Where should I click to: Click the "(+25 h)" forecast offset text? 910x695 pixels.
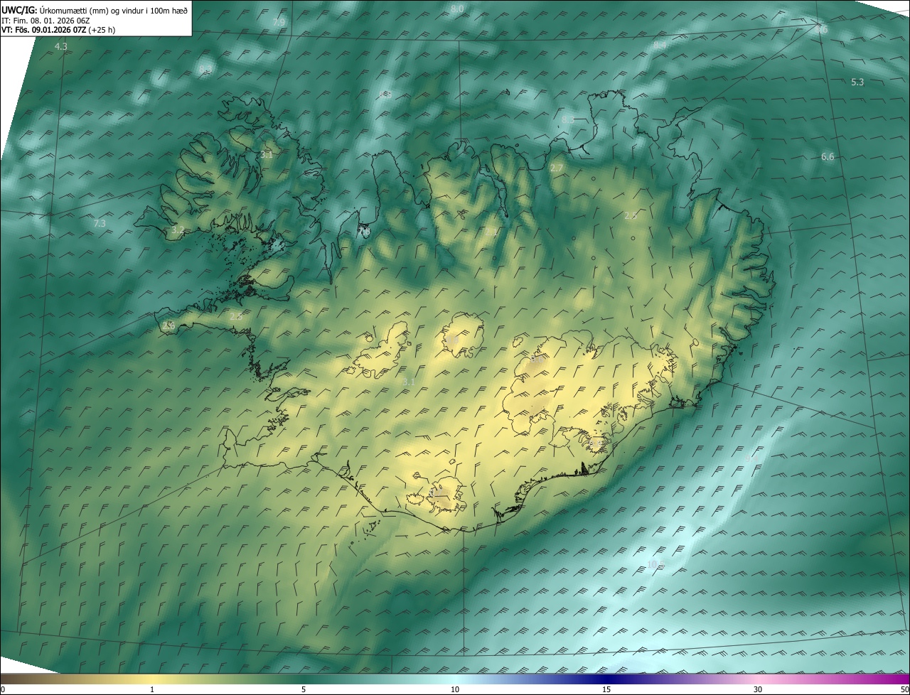[x=102, y=30]
